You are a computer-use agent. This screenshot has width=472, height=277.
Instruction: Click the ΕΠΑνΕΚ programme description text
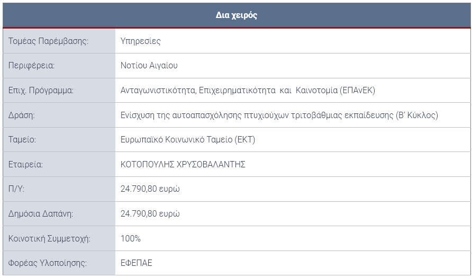(248, 91)
